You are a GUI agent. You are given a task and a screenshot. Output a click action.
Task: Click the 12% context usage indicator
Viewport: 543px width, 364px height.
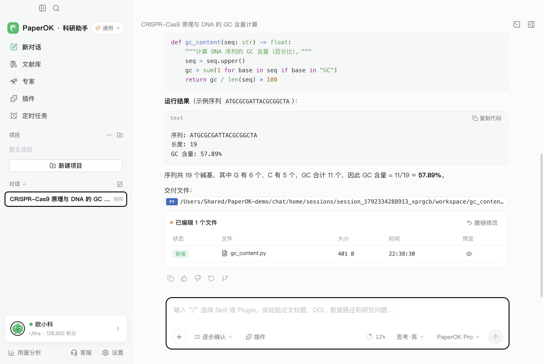(x=376, y=337)
